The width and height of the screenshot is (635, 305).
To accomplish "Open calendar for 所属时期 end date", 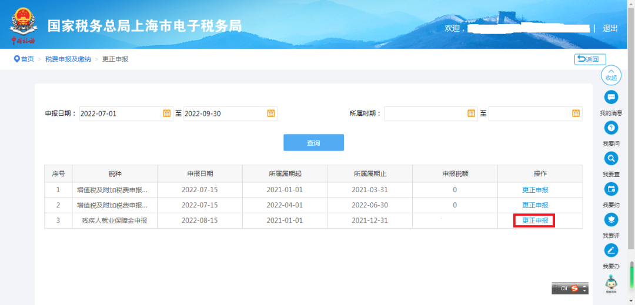I will [576, 113].
